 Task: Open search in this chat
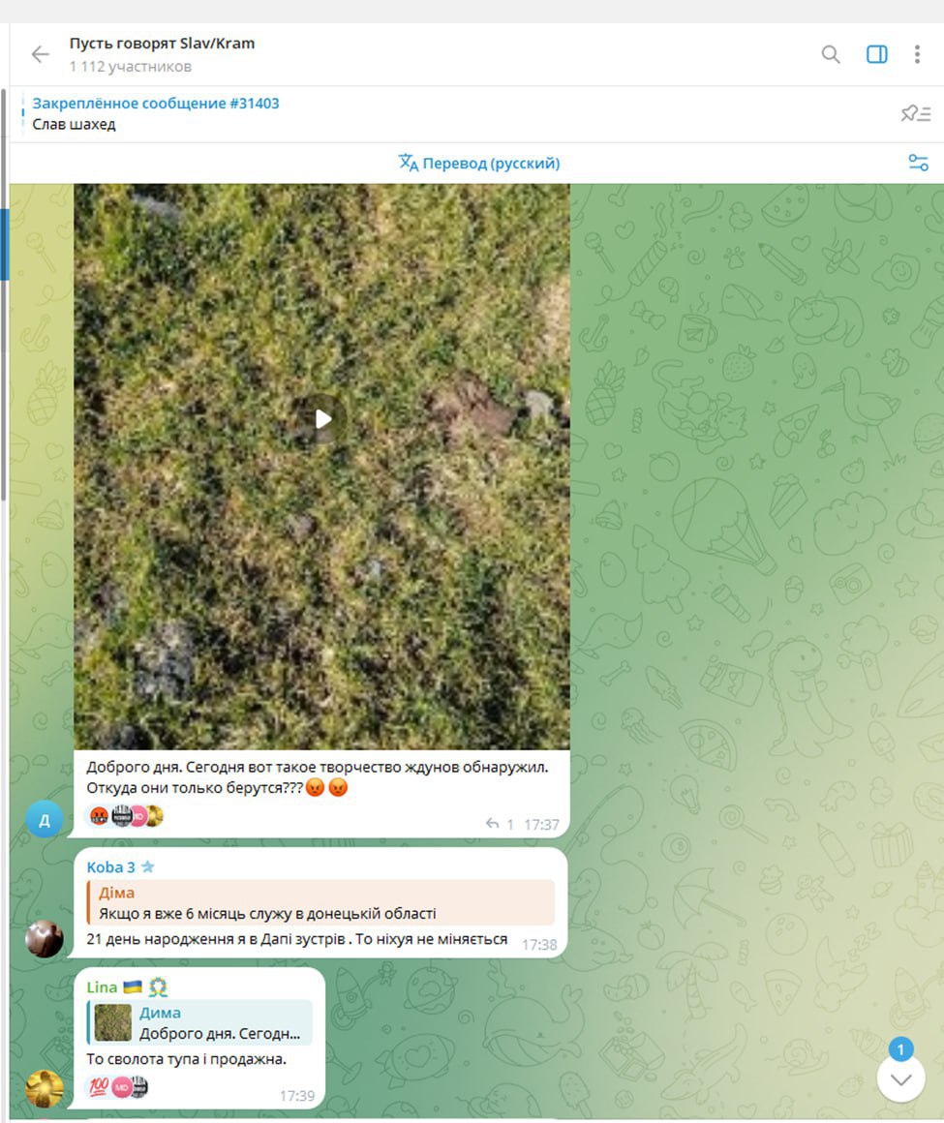[x=831, y=54]
